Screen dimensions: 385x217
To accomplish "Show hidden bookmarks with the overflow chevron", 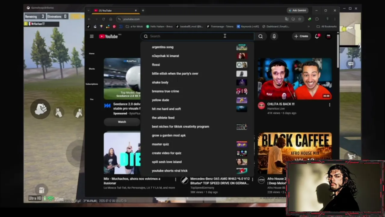I will pos(308,27).
